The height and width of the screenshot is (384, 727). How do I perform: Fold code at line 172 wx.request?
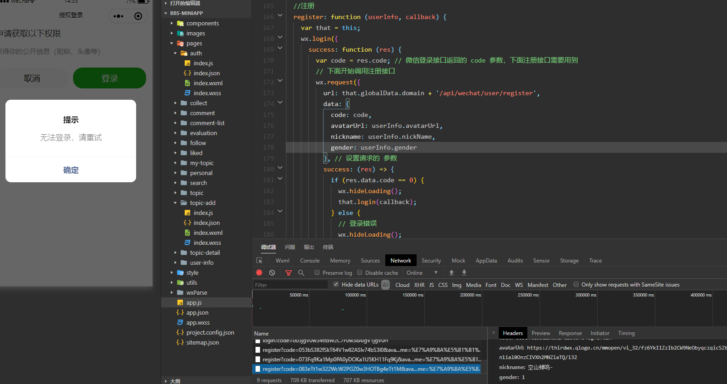[x=280, y=81]
